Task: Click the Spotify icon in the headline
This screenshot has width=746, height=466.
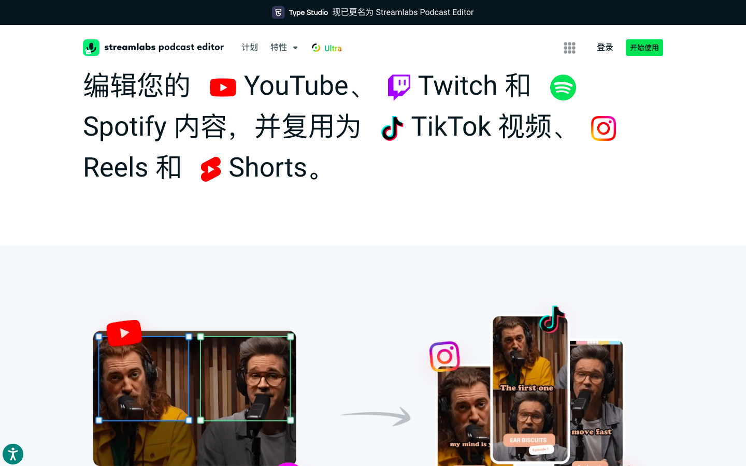Action: coord(563,88)
